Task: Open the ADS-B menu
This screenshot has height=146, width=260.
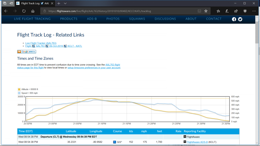Action: (x=92, y=19)
